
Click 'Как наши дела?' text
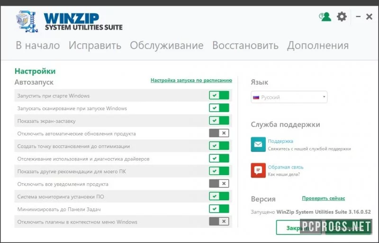[x=284, y=174]
